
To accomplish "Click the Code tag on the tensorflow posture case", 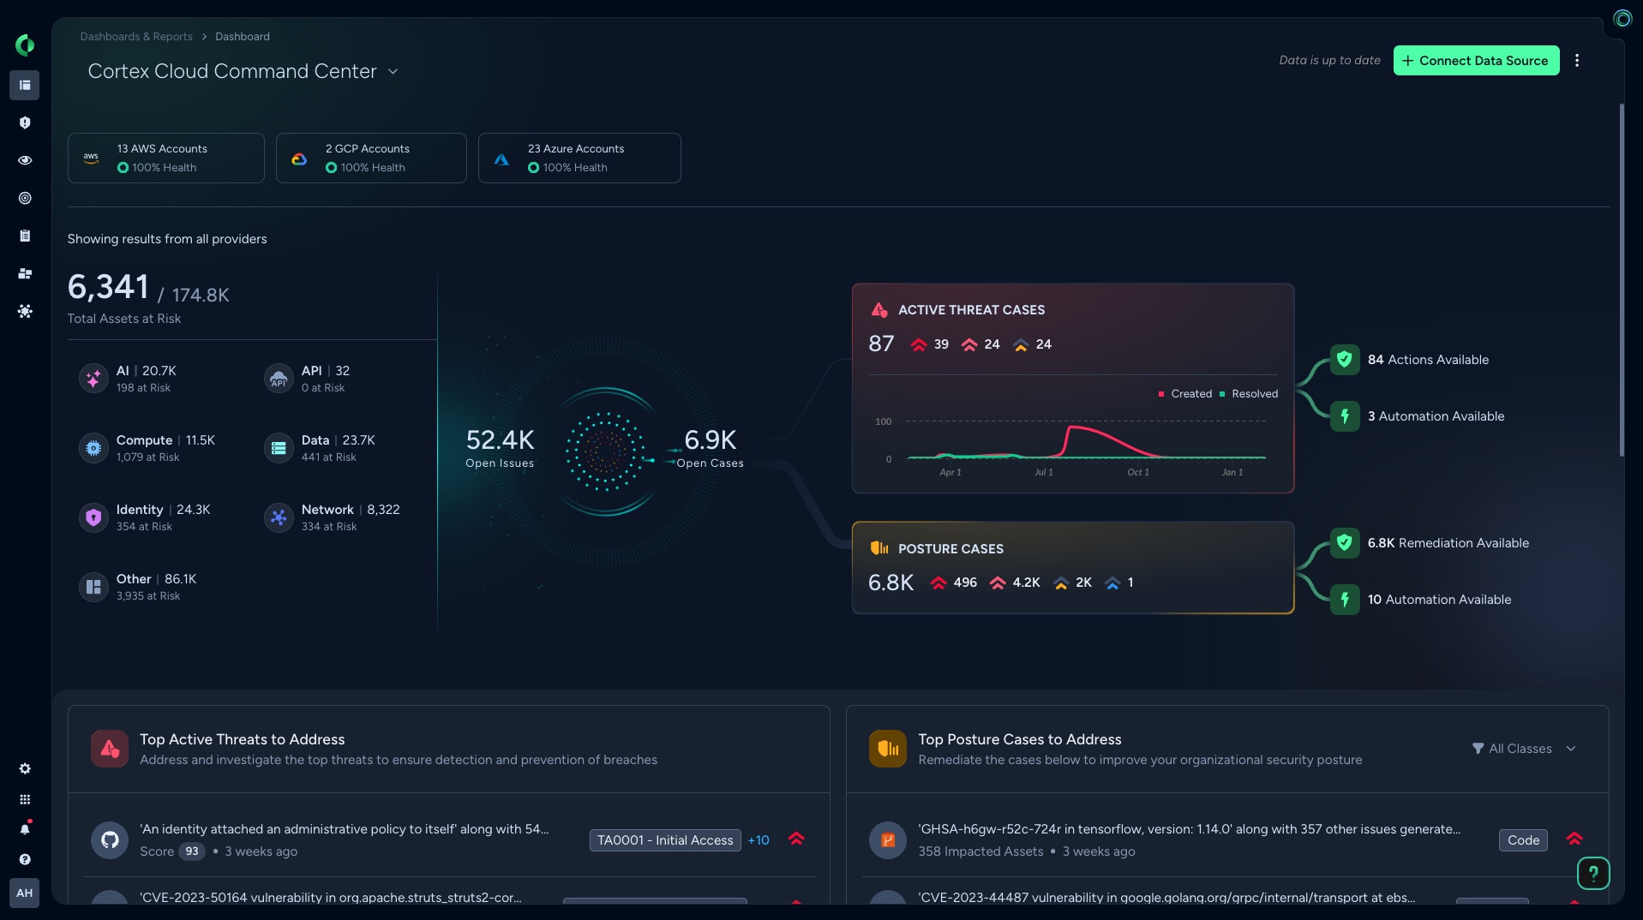I will [1522, 840].
